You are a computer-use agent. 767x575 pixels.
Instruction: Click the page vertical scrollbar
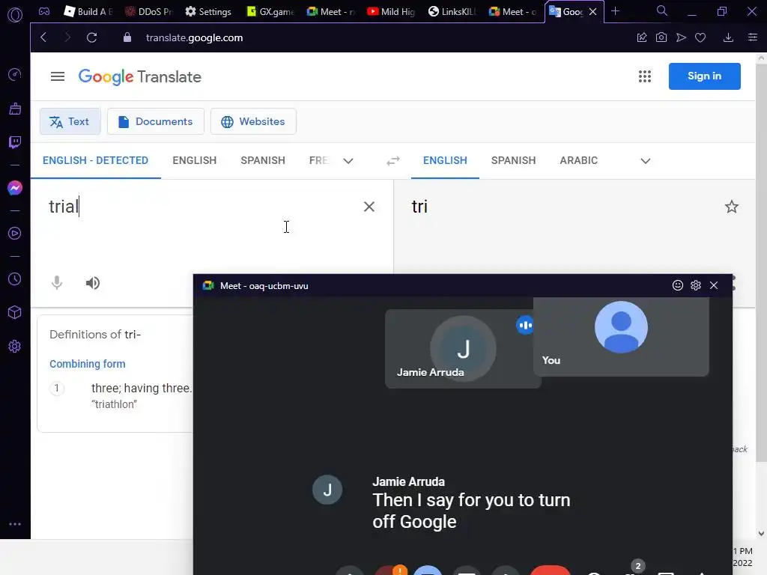[761, 261]
